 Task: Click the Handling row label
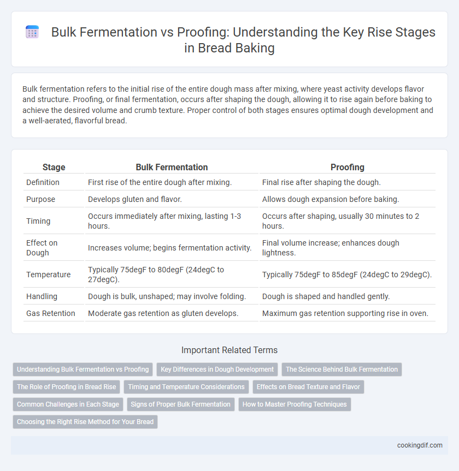click(42, 296)
